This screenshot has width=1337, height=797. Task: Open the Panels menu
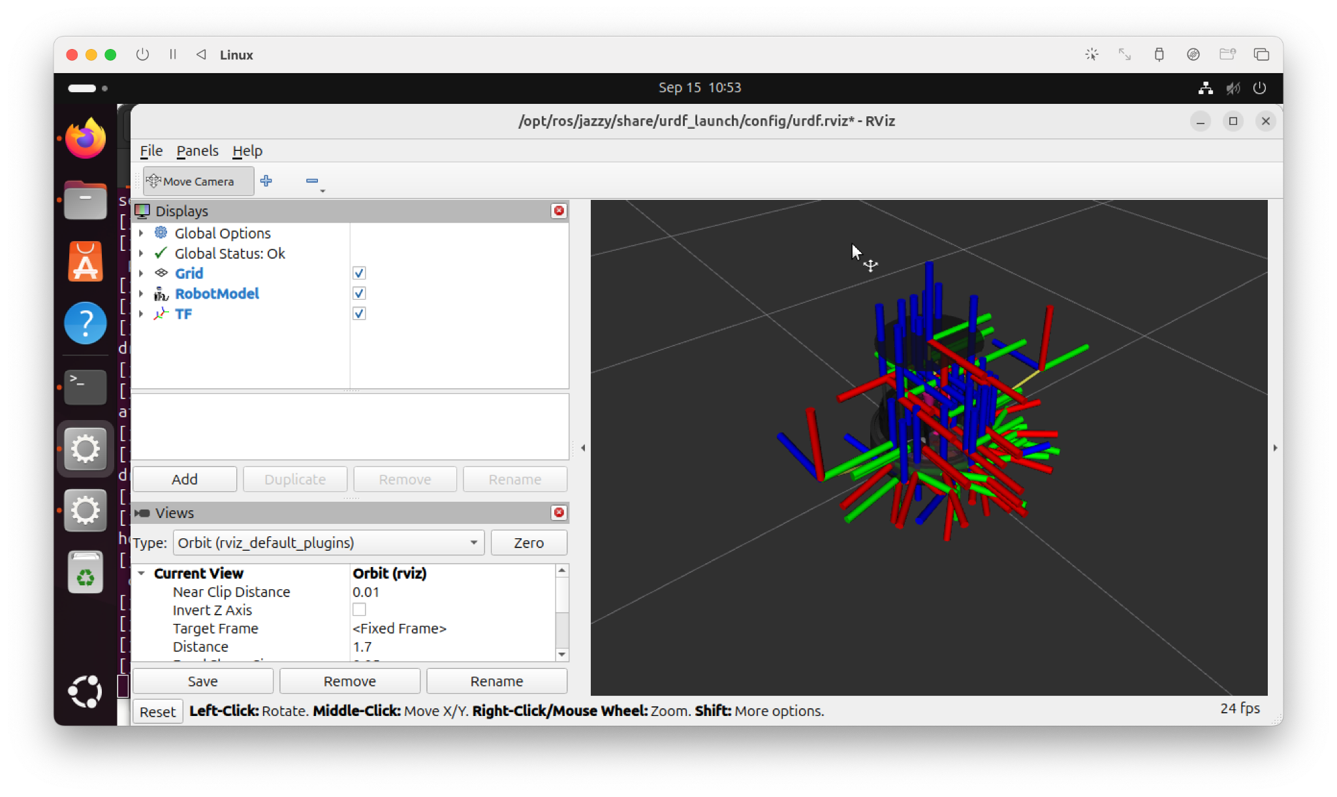197,150
